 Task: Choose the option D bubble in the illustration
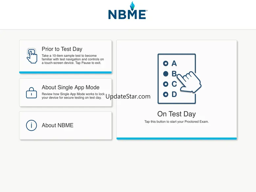(166, 95)
